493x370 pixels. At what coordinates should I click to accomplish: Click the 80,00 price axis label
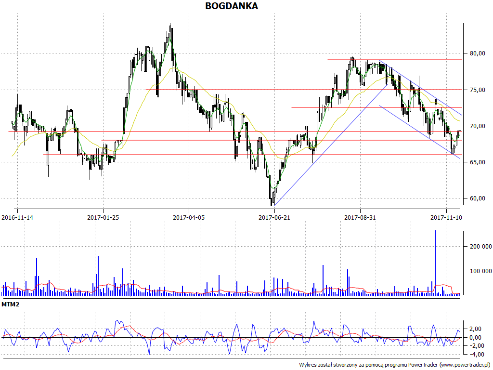coord(477,53)
